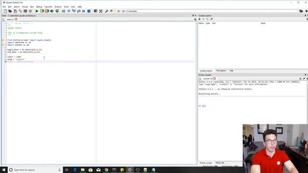Screen dimensions: 308x173
Task: Toggle fullscreen mode toolbar icon
Action: point(101,11)
